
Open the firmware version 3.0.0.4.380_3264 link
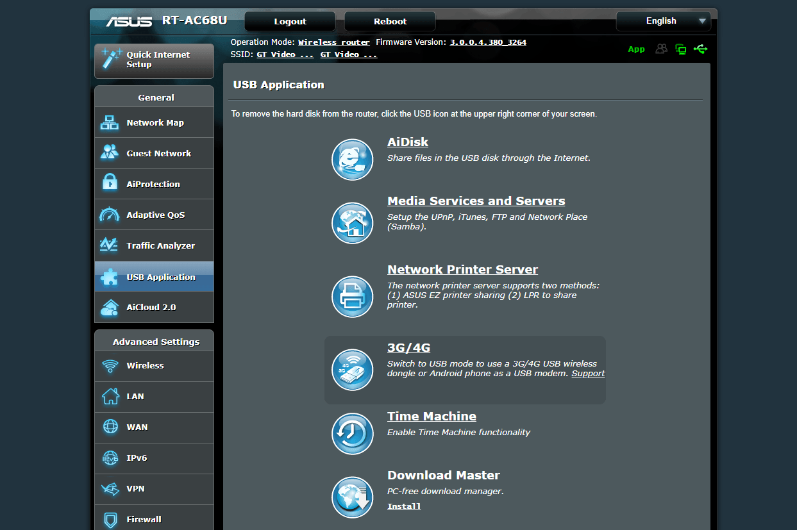point(488,42)
